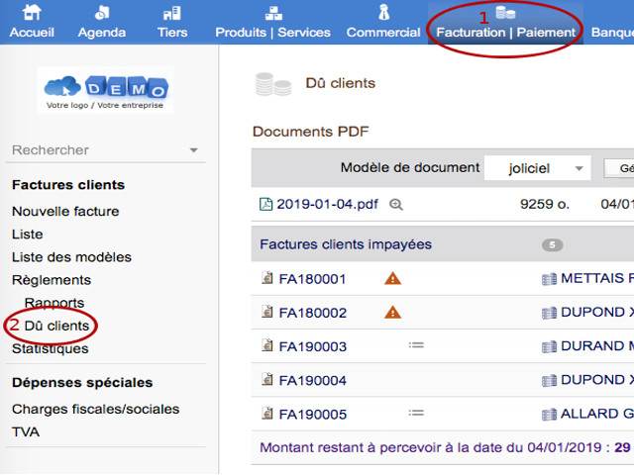
Task: Click the PDF icon beside 2019-01-04.pdf
Action: (265, 204)
